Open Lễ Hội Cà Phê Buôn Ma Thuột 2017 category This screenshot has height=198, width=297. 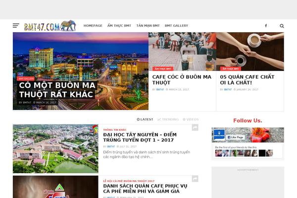coord(129,181)
